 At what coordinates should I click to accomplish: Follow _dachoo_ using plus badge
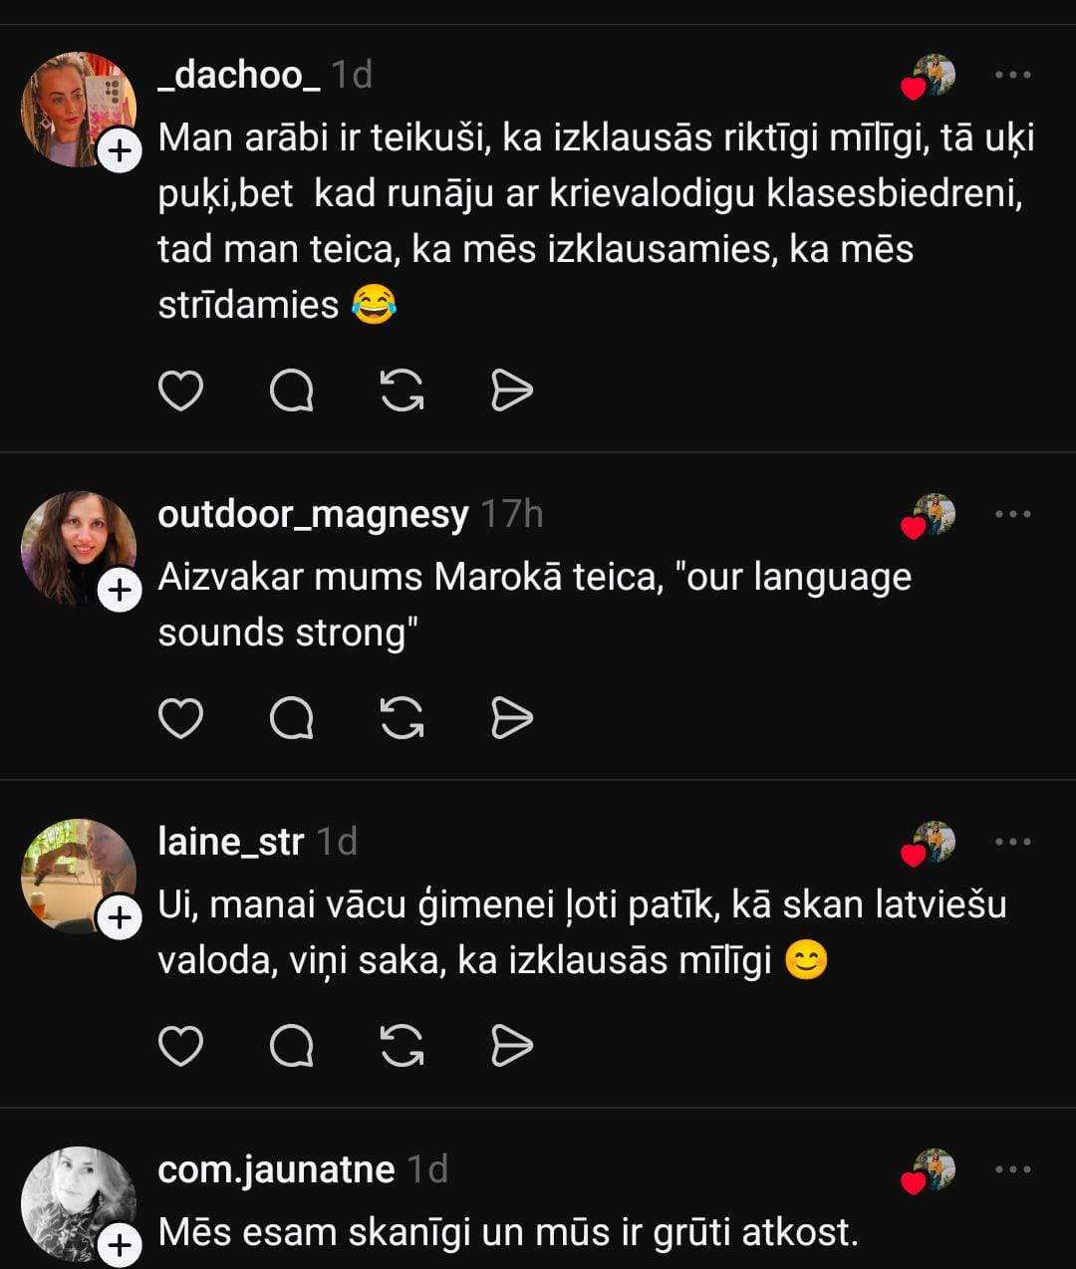[x=120, y=151]
